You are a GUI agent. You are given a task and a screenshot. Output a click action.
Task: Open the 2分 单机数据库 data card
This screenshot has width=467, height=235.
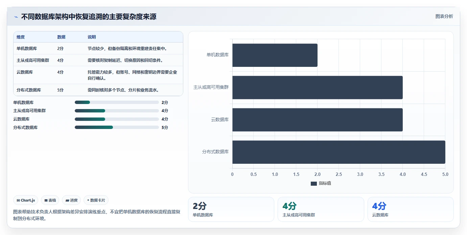tap(231, 209)
